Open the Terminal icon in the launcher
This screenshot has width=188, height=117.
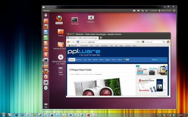coord(46,60)
